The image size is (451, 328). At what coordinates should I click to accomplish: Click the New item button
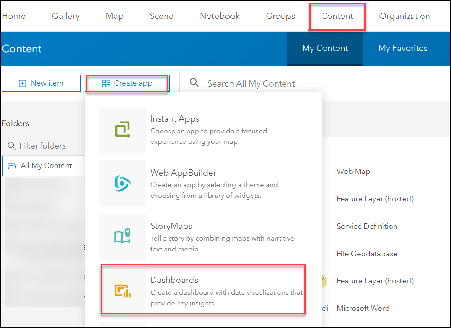(x=41, y=83)
